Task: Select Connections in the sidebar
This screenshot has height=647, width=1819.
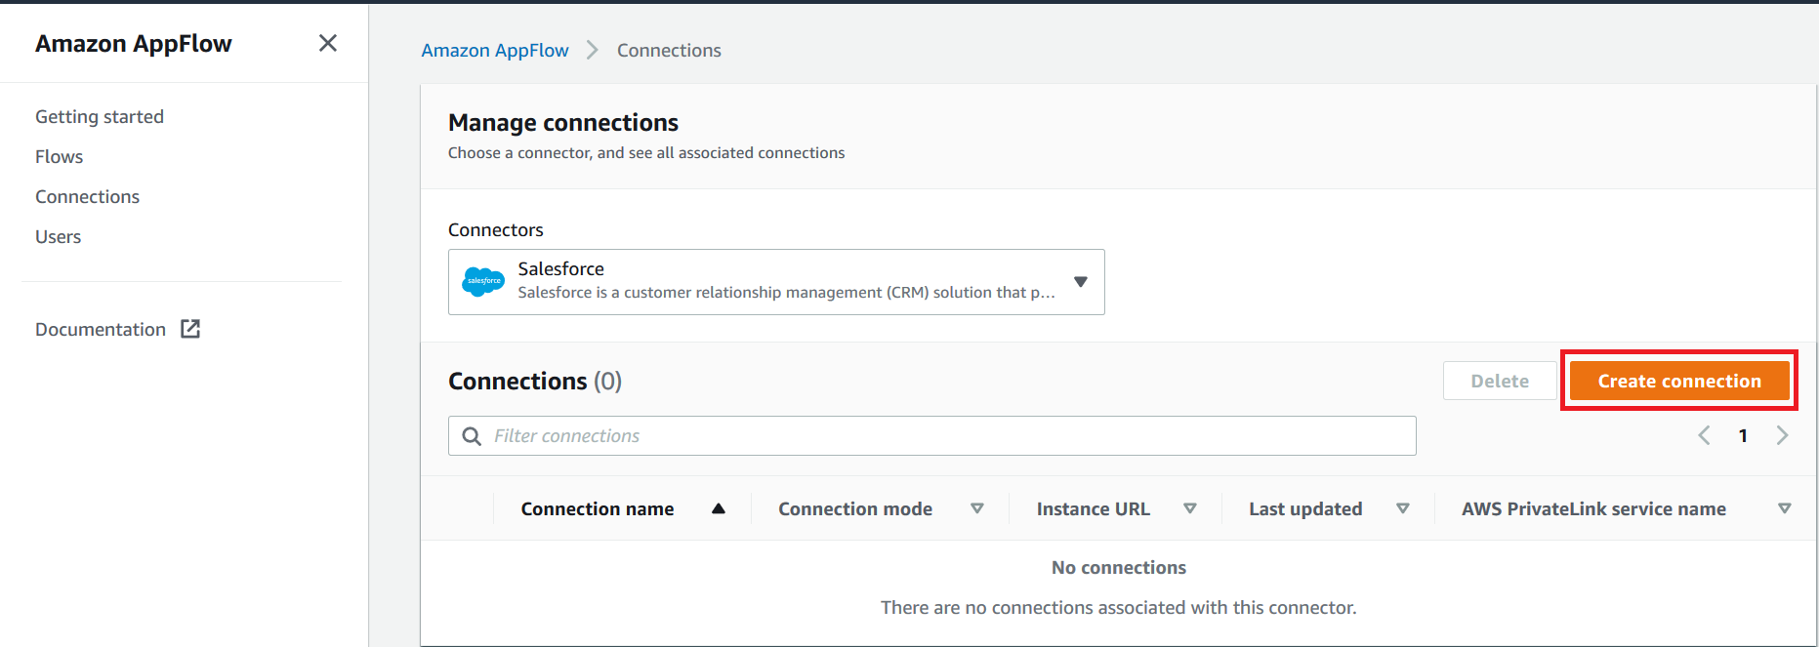Action: [x=88, y=196]
